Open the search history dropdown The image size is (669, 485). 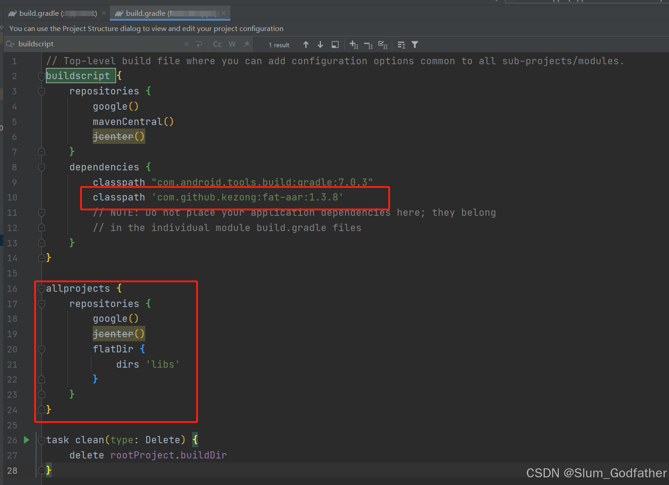coord(10,44)
